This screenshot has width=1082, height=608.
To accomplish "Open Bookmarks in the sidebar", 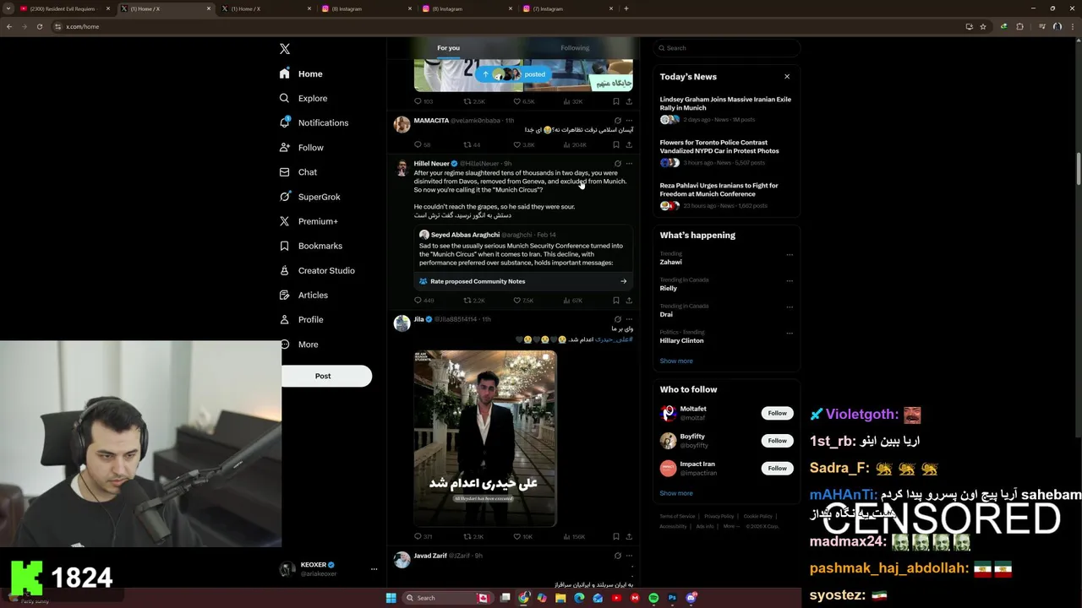I will [311, 246].
